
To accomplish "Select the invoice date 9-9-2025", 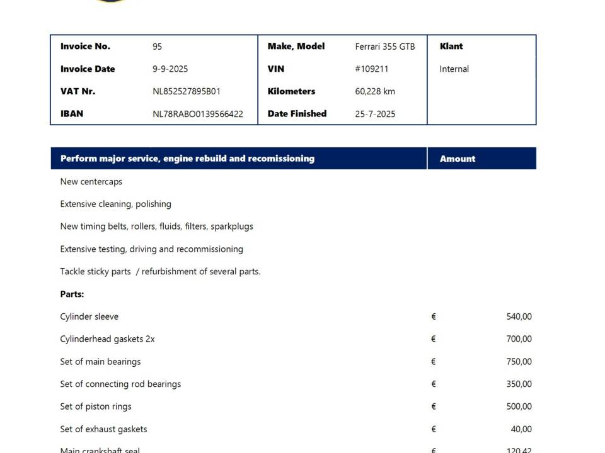I will tap(170, 69).
